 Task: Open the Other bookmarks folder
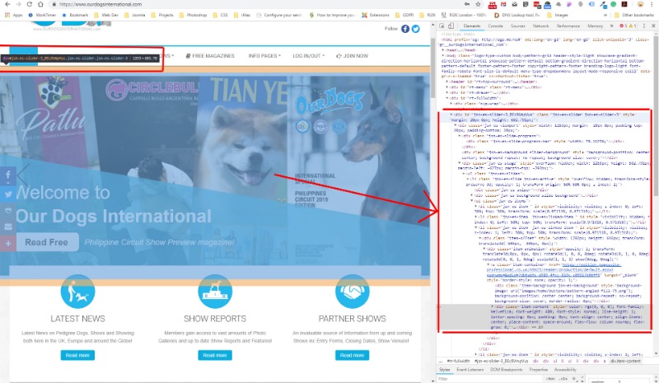tap(634, 15)
